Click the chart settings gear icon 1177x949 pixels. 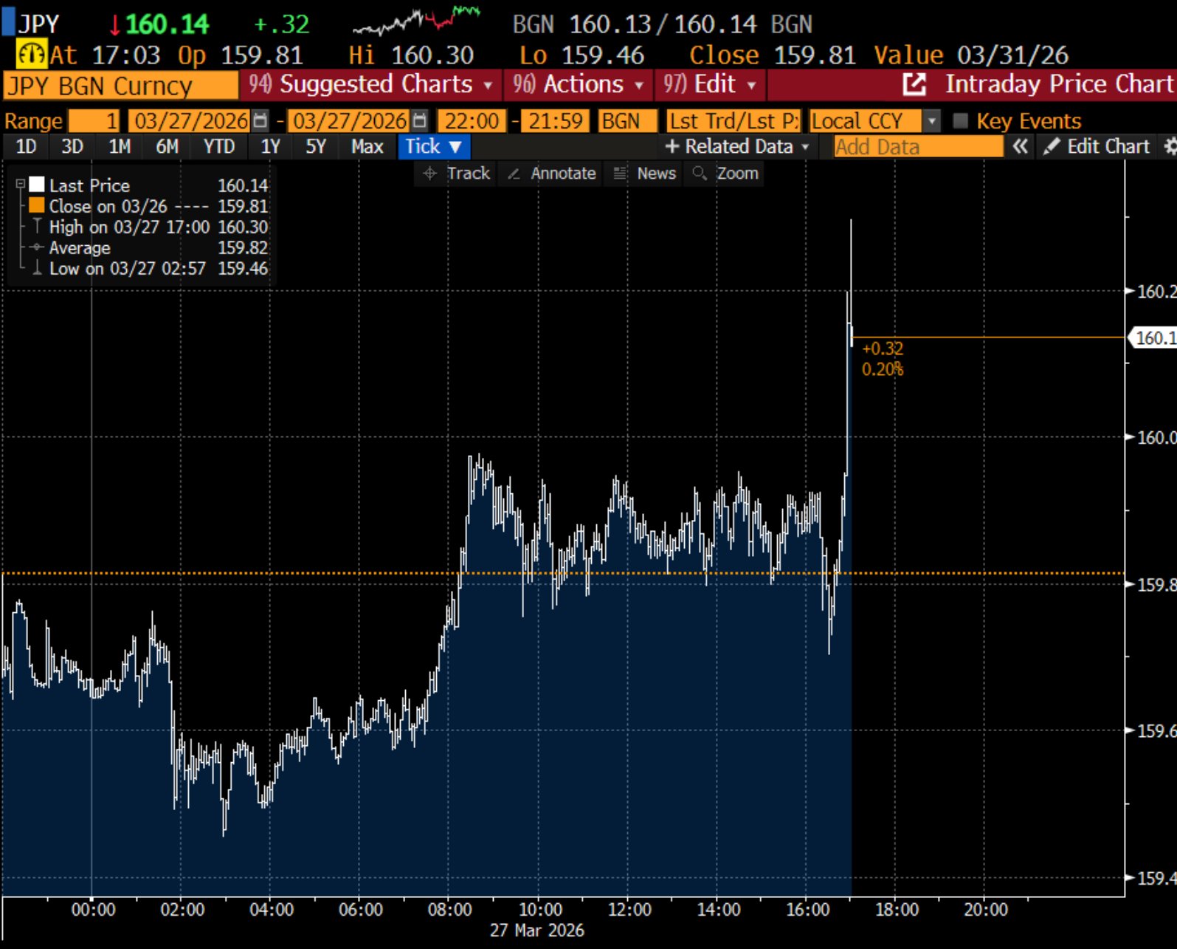click(1170, 146)
